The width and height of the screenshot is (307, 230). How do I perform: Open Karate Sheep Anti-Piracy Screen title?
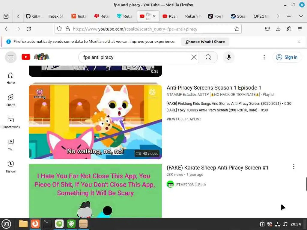pyautogui.click(x=217, y=168)
